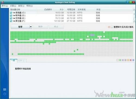Open the scheduler clock icon in left sidebar

5,94
